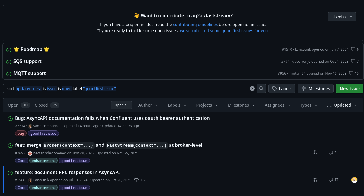Screen dimensions: 364x196
Task: Clear the issue search filter
Action: point(252,88)
